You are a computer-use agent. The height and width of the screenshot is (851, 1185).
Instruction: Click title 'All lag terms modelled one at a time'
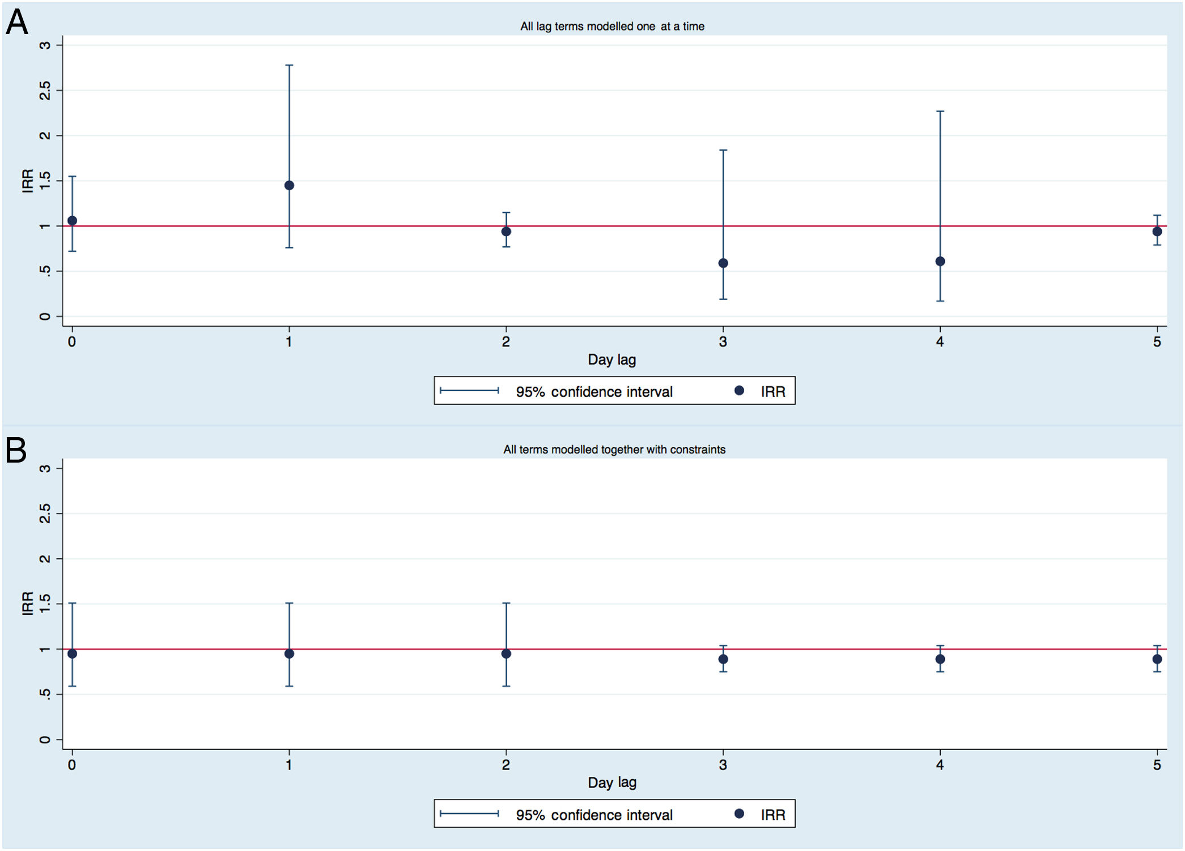click(612, 26)
